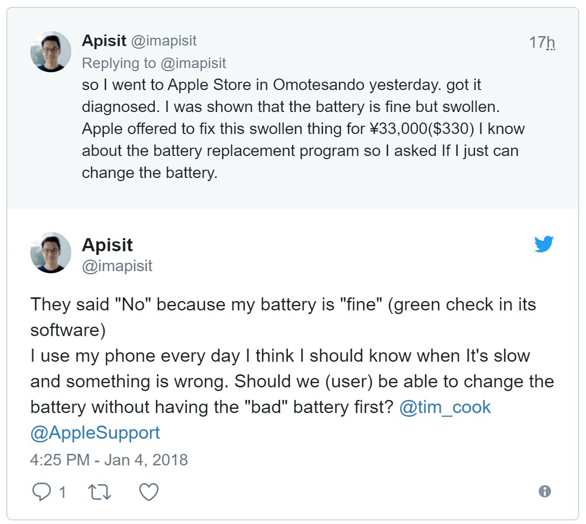This screenshot has width=586, height=524.
Task: Click the @imapisit handle under the bold Apisit name
Action: coord(117,266)
